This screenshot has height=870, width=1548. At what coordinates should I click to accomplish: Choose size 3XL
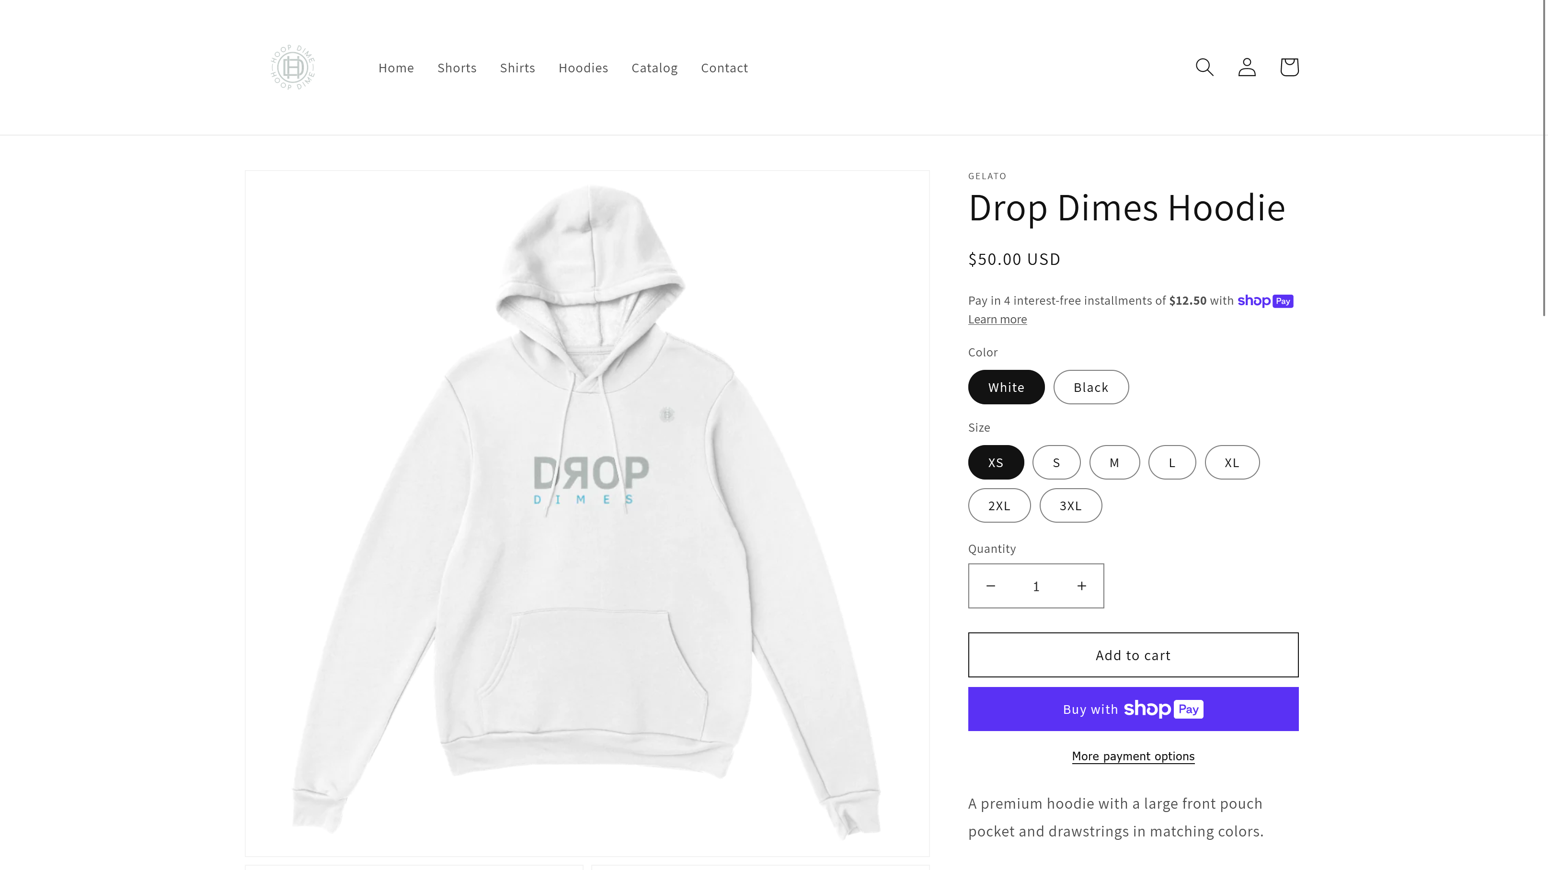(x=1070, y=505)
